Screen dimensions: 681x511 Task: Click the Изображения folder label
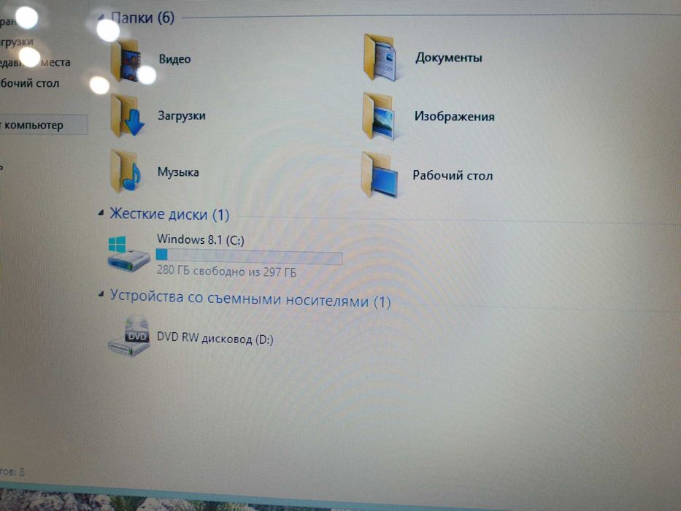[454, 117]
